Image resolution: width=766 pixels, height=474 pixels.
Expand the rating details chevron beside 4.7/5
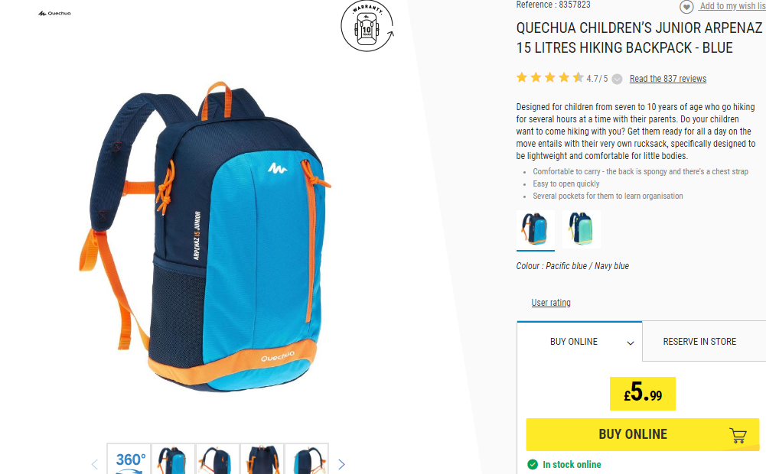[617, 79]
